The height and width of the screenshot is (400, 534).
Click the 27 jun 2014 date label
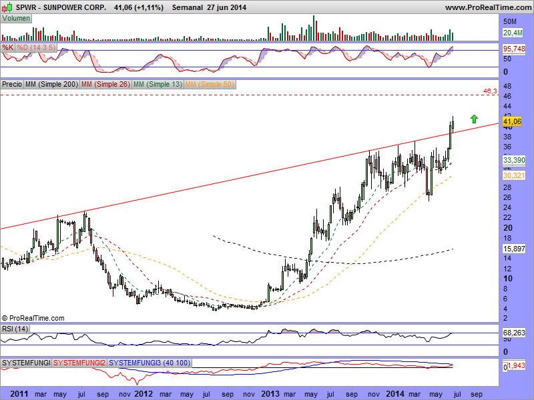[226, 7]
